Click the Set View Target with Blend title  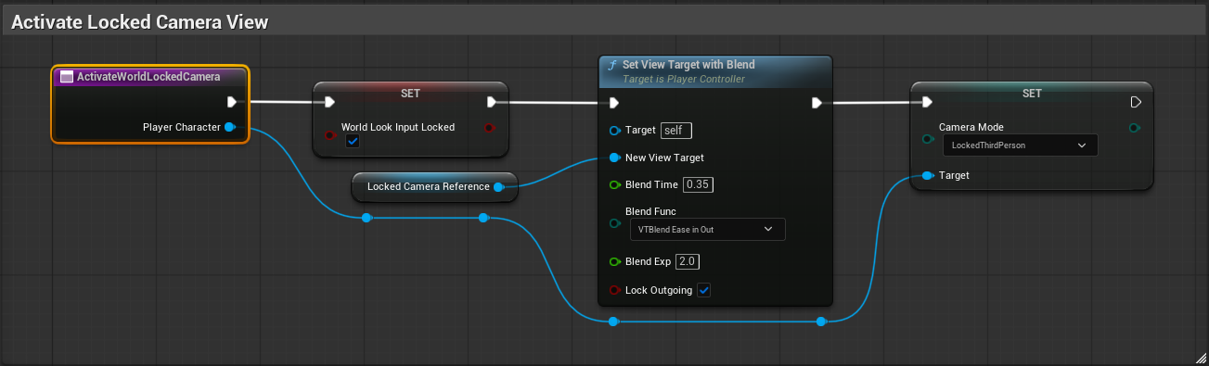pos(688,65)
